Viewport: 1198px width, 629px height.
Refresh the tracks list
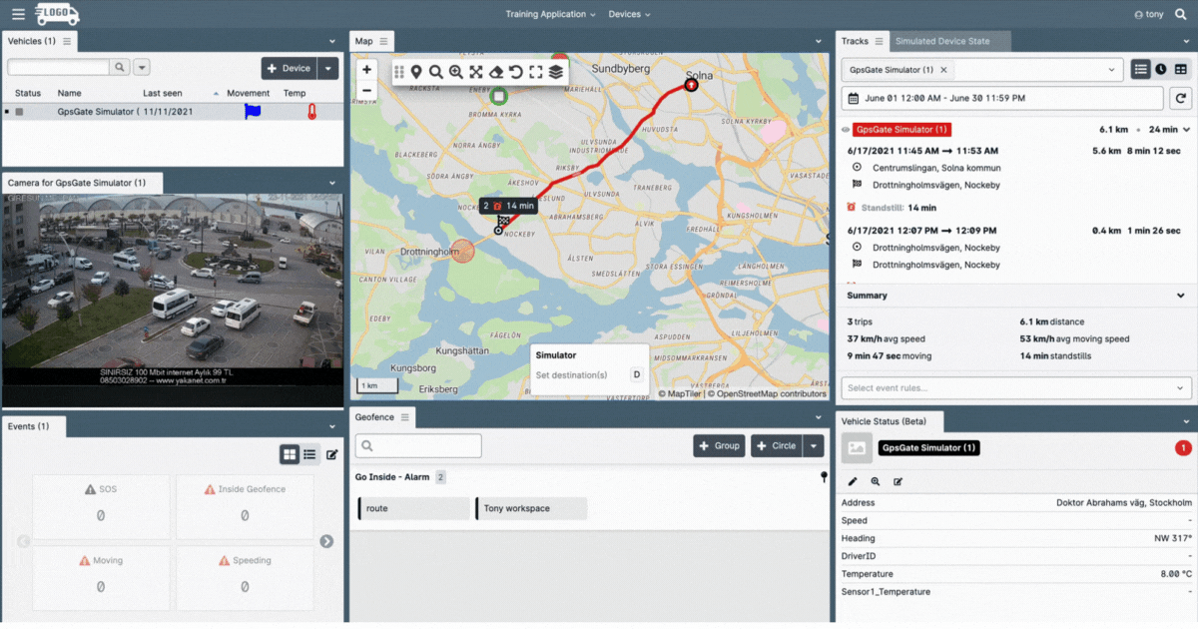(1181, 98)
